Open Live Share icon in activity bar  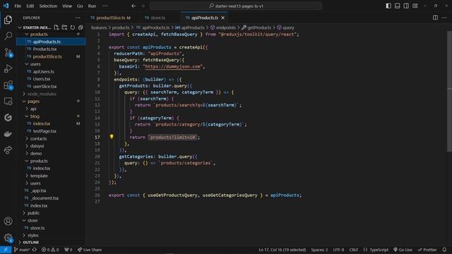pos(8,150)
